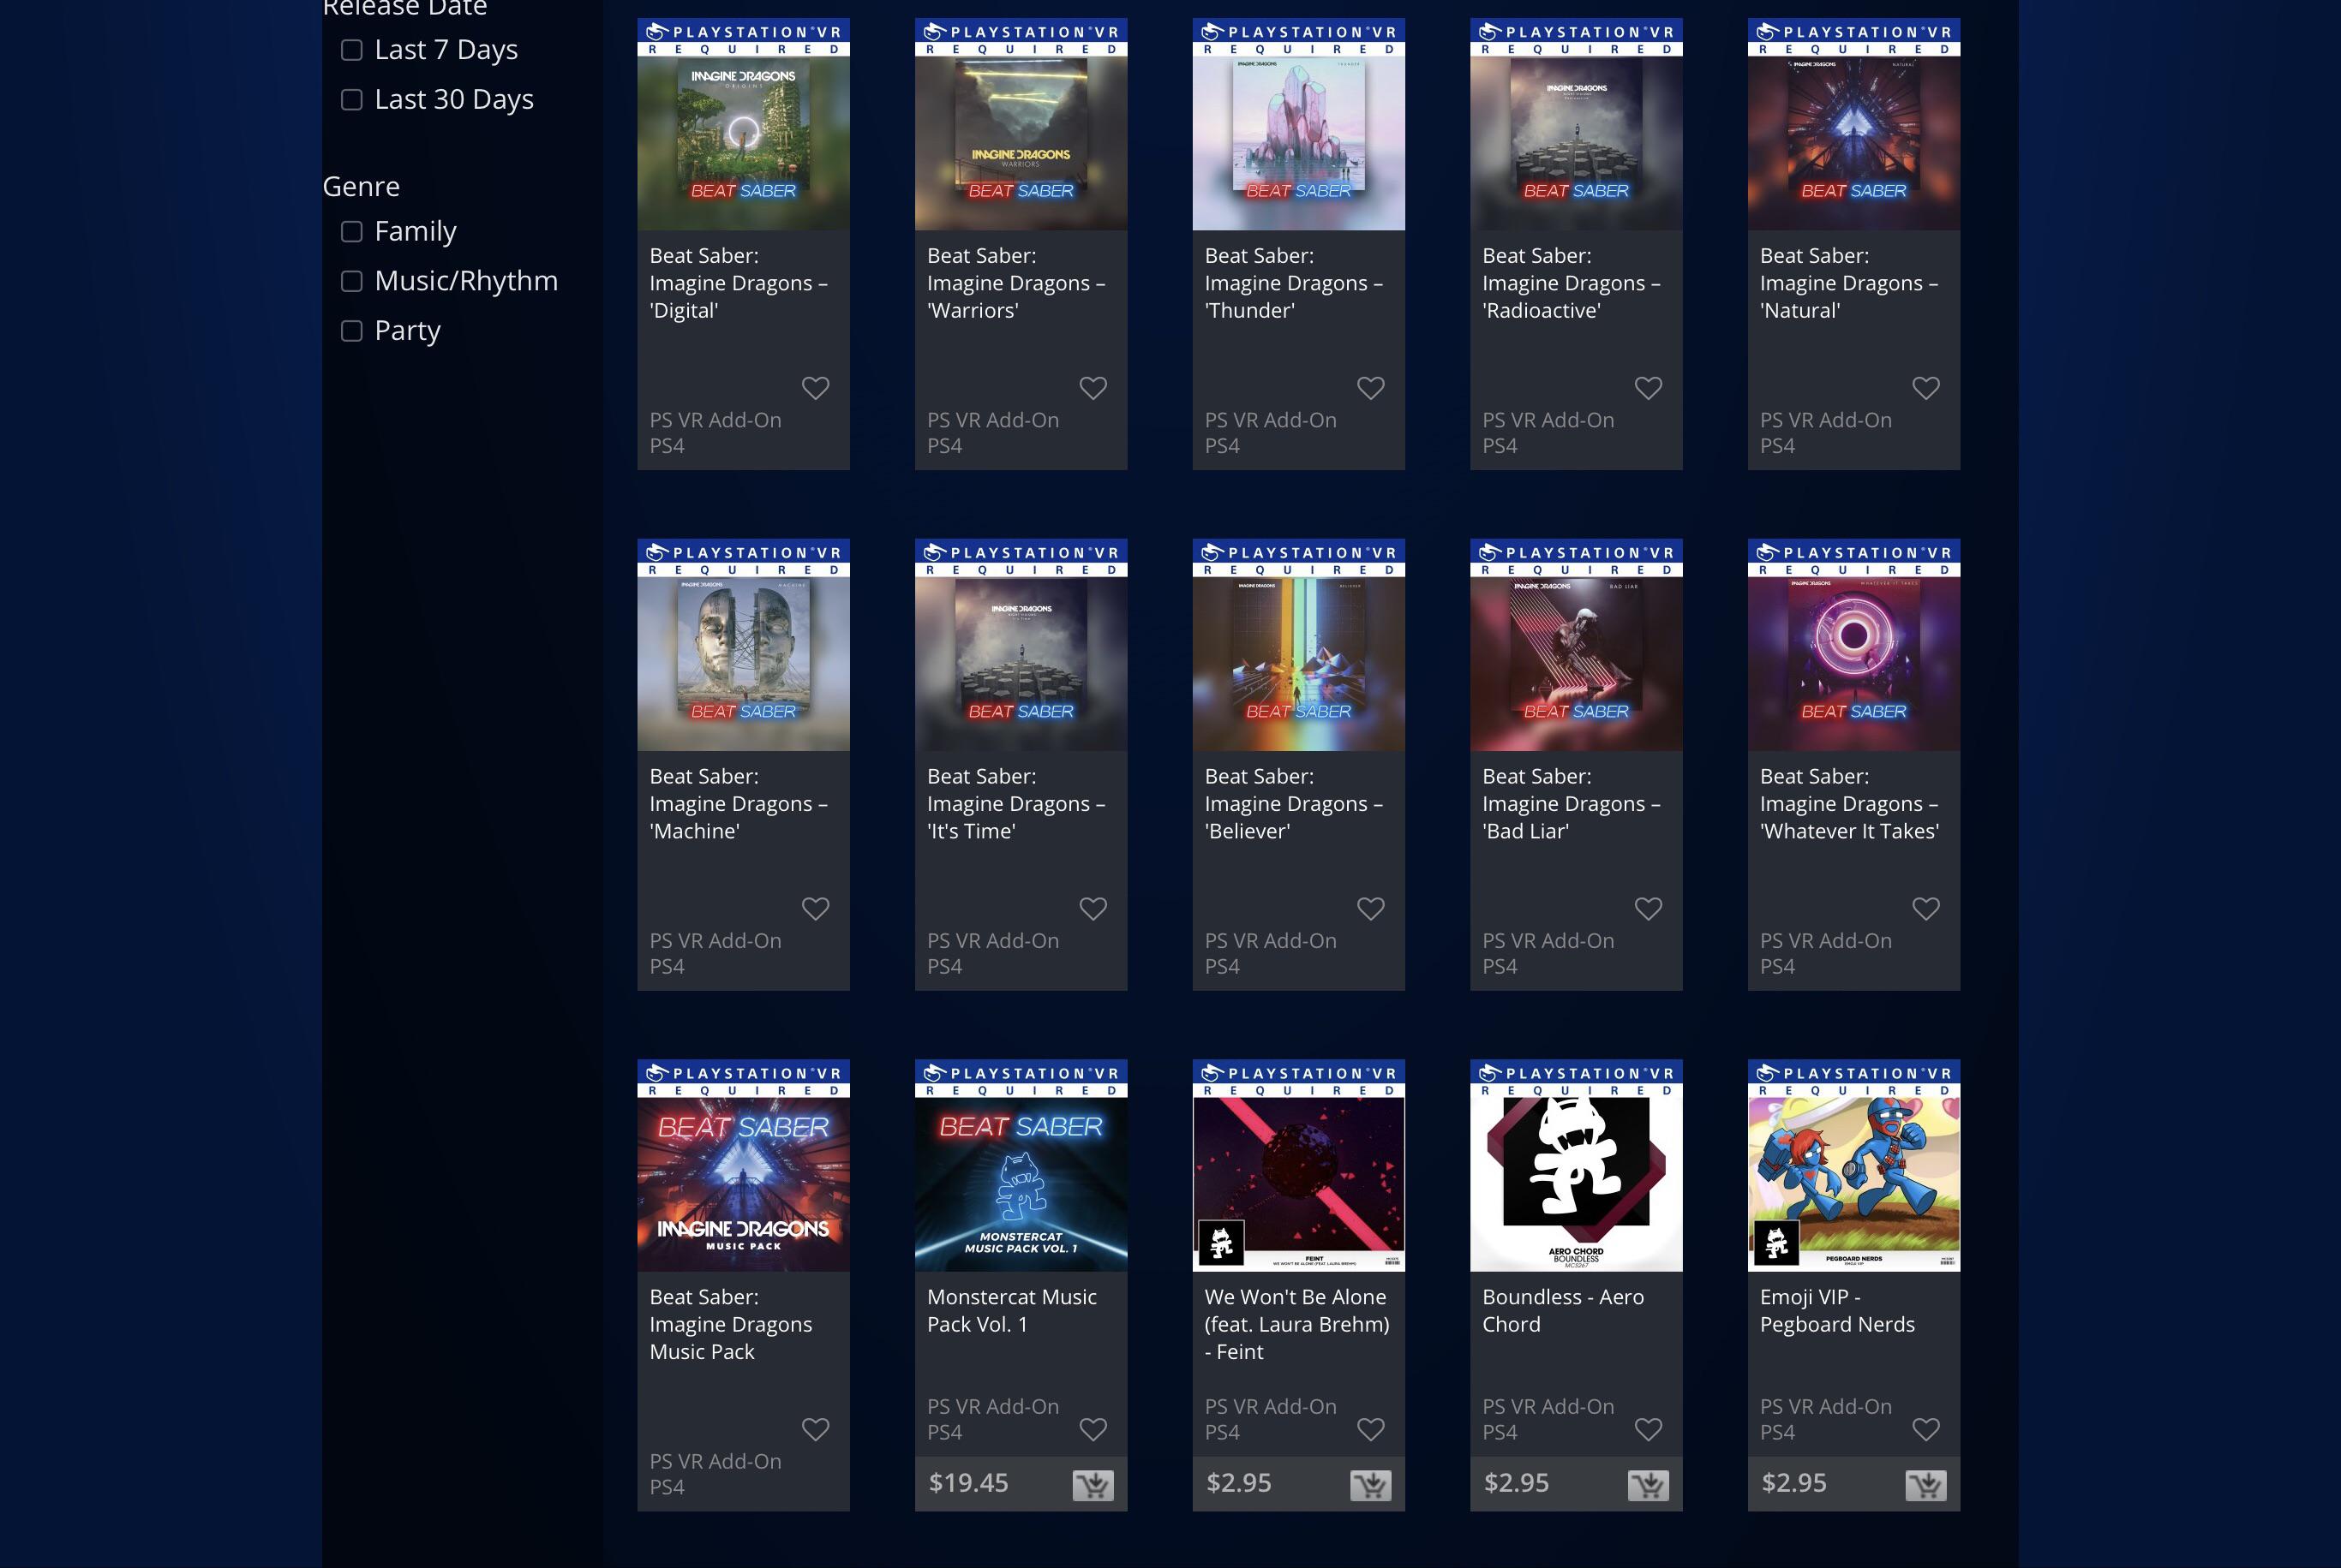Enable the Last 7 Days filter
The image size is (2341, 1568).
[x=351, y=50]
